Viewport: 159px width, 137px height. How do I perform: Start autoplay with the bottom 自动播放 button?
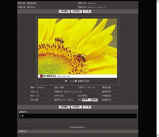pos(64,107)
